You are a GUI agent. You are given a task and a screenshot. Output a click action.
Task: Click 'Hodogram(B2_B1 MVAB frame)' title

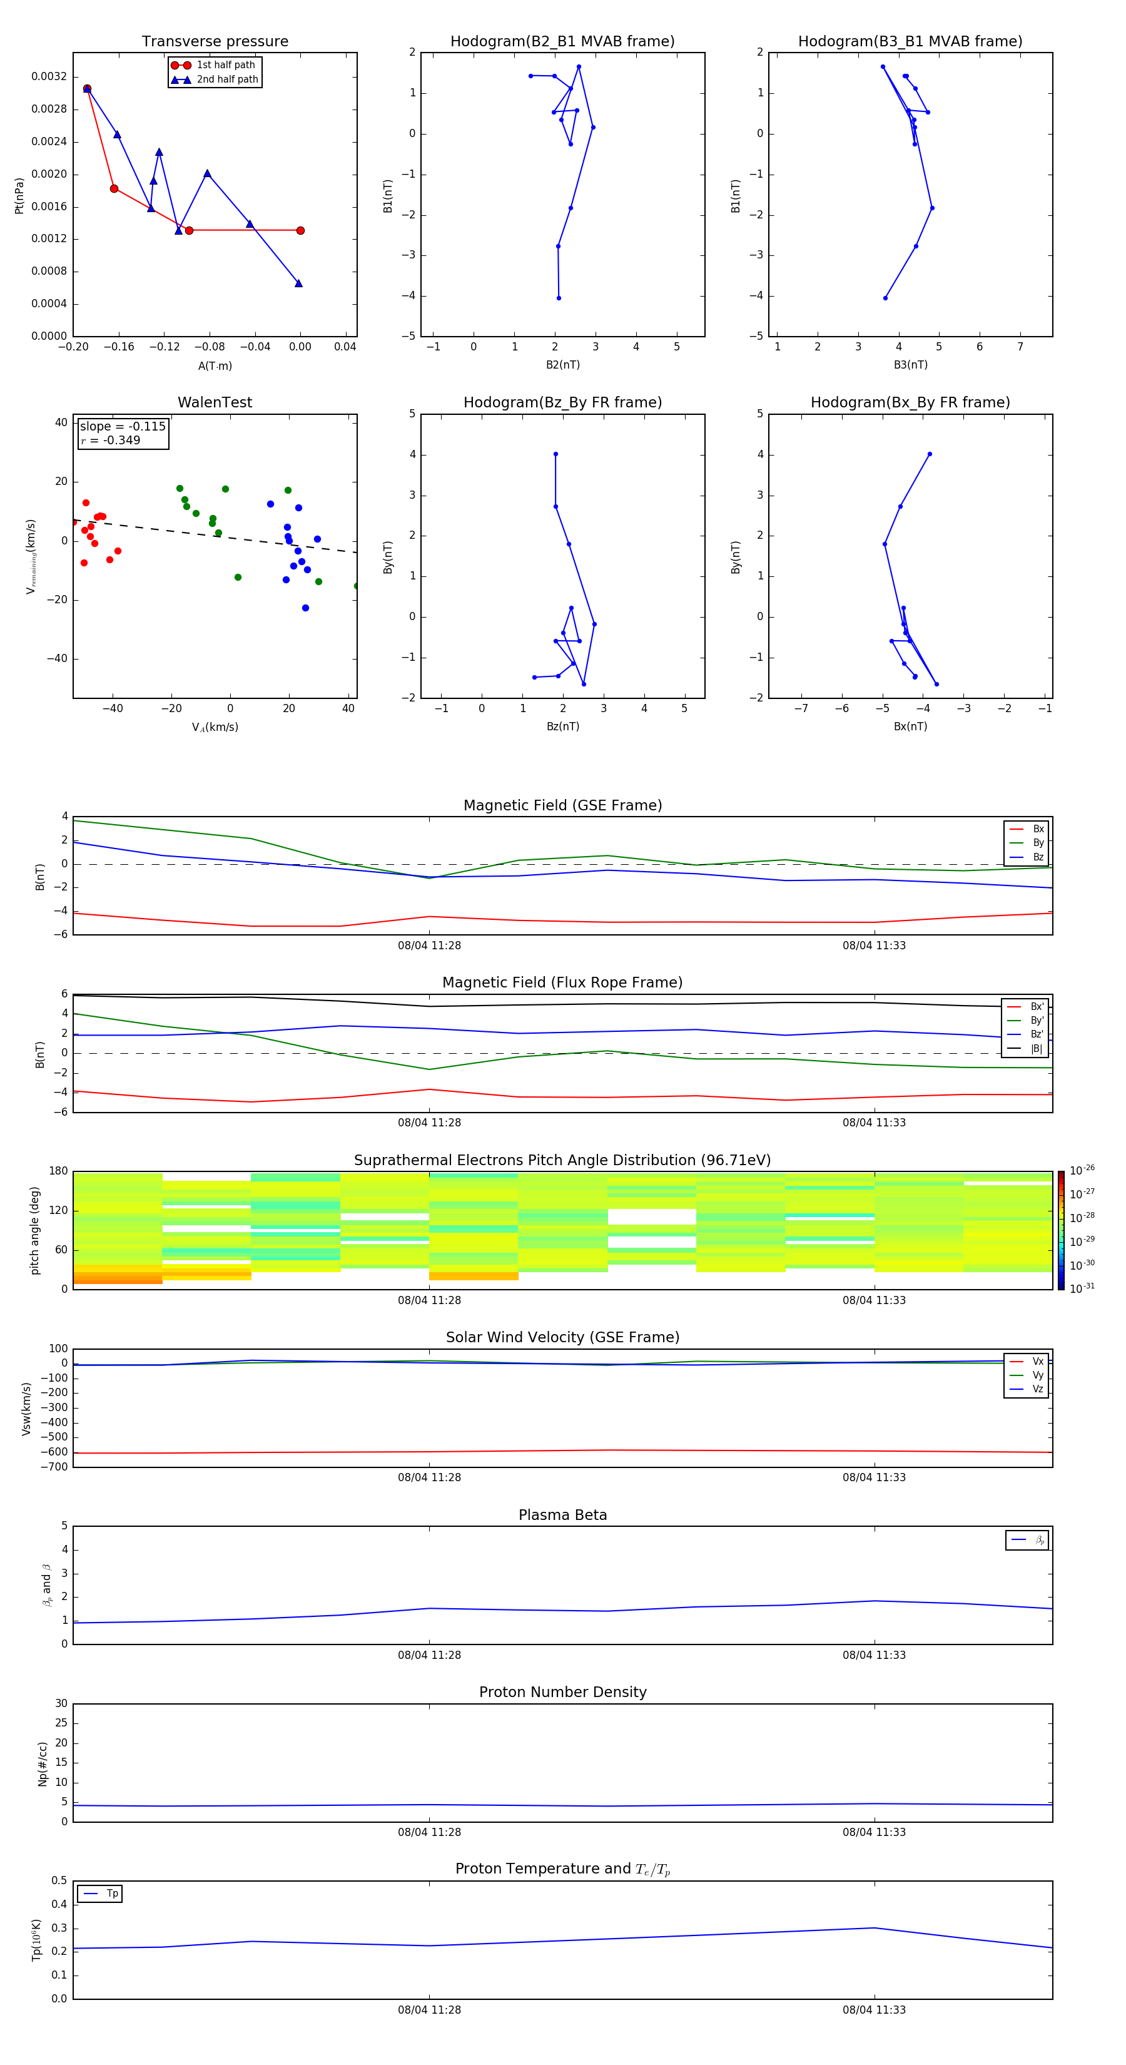coord(562,42)
